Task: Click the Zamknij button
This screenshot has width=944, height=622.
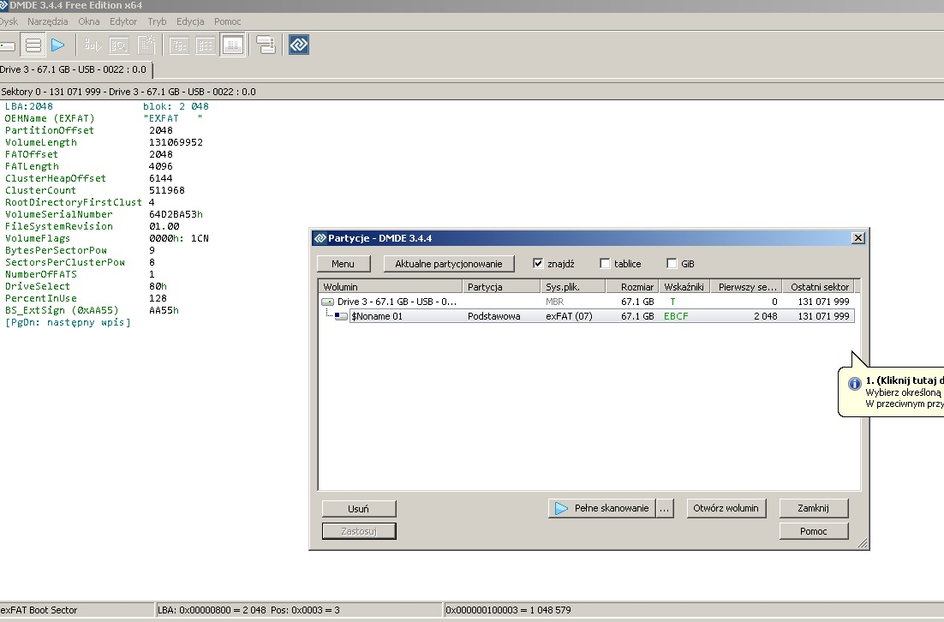Action: pos(813,508)
